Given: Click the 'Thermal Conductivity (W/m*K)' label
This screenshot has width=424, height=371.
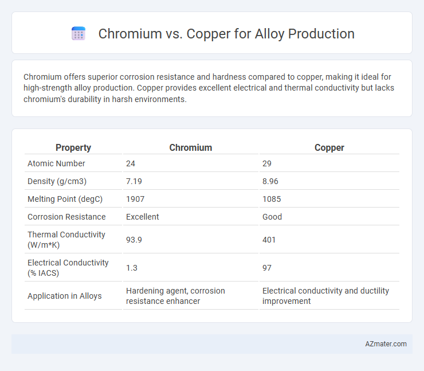Looking at the screenshot, I should pos(66,240).
